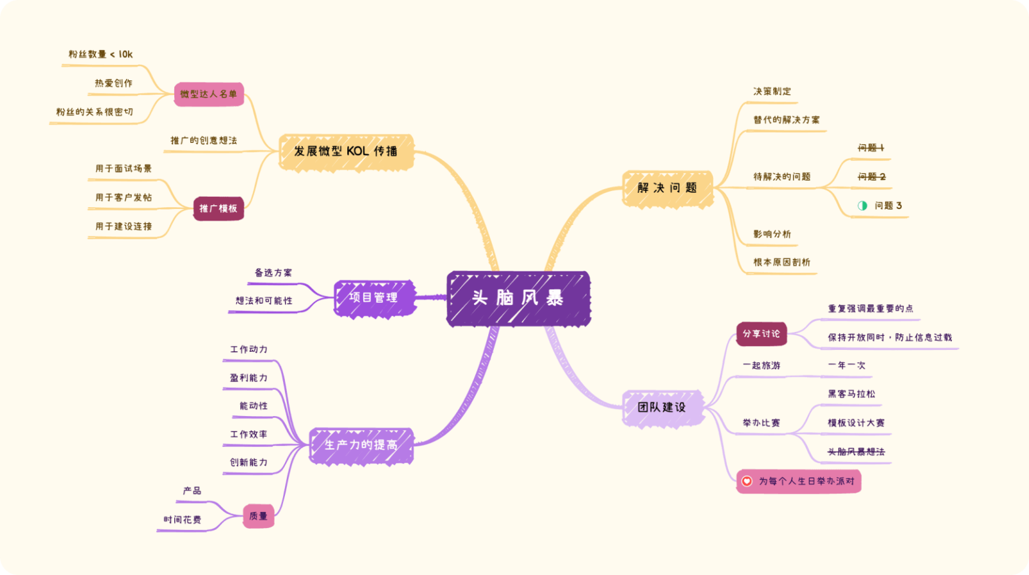1029x575 pixels.
Task: Click the 盈利能力 subtopic
Action: 249,378
